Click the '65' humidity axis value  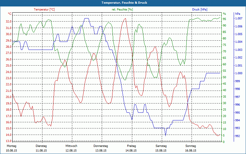(224, 58)
